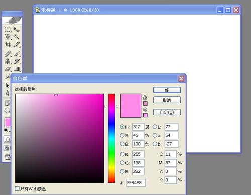The image size is (251, 195).
Task: Select the Hand tool
Action: [7, 110]
